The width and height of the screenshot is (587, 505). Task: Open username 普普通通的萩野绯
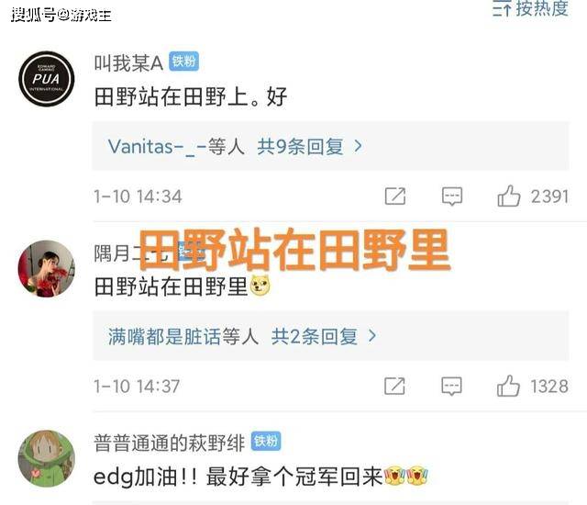(x=169, y=443)
